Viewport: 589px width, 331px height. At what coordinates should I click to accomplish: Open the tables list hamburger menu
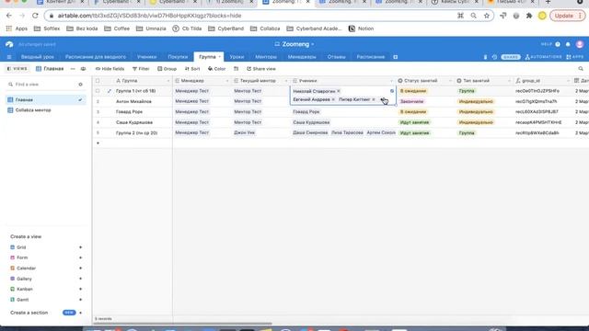click(9, 57)
